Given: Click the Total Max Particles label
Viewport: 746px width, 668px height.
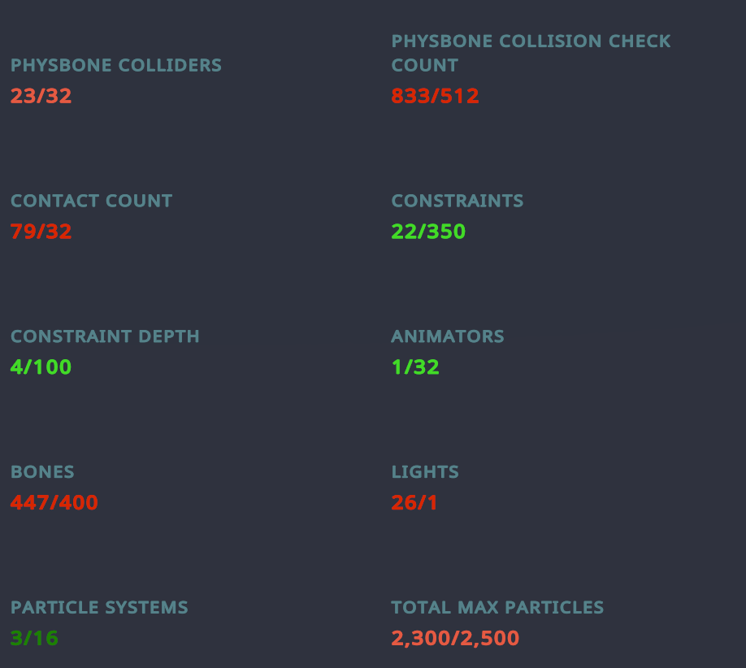Looking at the screenshot, I should coord(497,608).
